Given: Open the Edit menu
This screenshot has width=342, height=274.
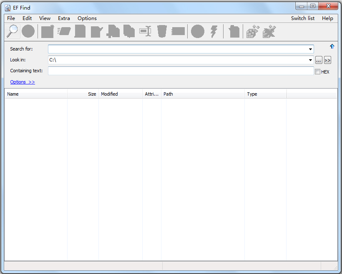Looking at the screenshot, I should click(27, 18).
